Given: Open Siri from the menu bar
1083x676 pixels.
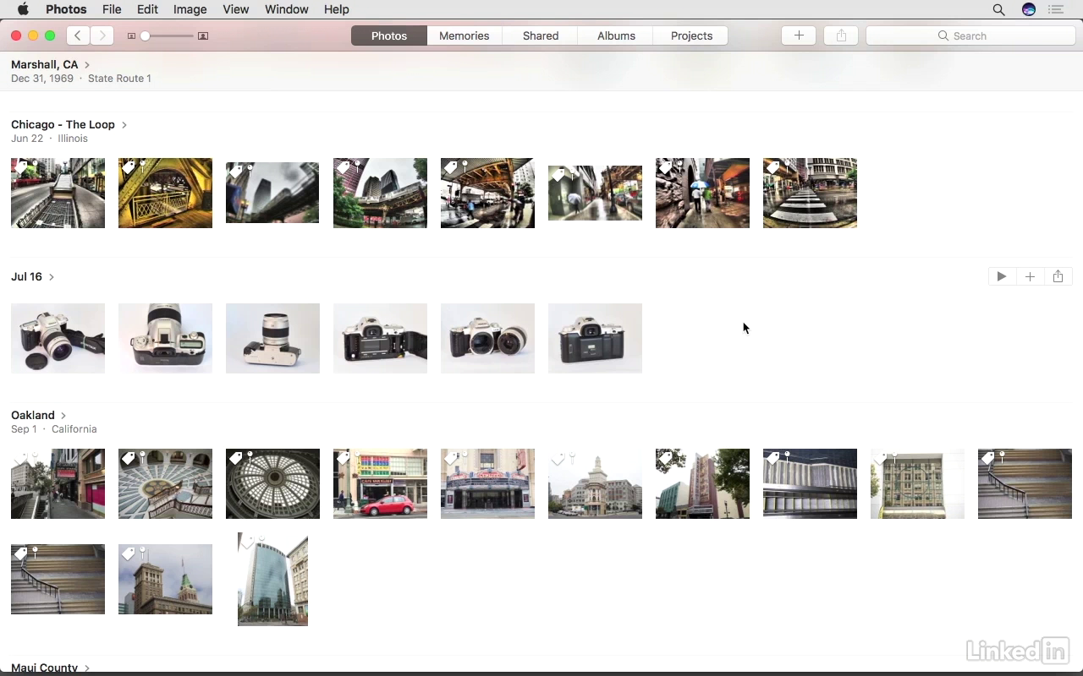Looking at the screenshot, I should [x=1029, y=9].
